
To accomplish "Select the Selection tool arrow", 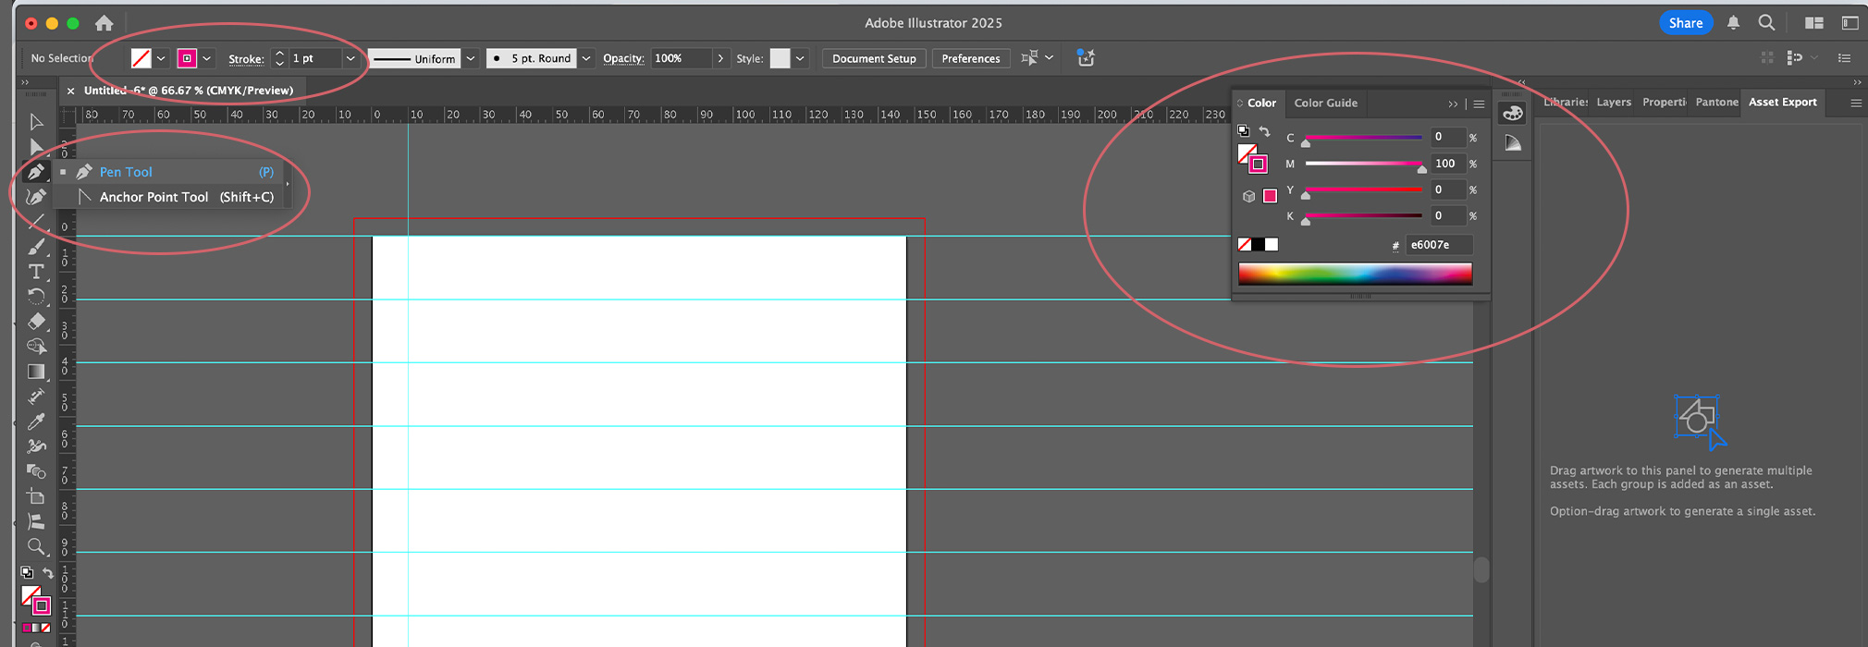I will 36,122.
